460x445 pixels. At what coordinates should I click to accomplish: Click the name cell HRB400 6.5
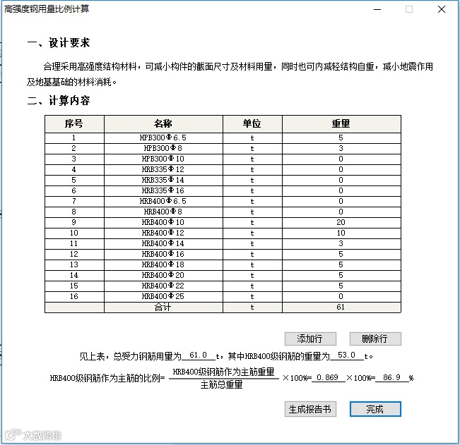[163, 201]
